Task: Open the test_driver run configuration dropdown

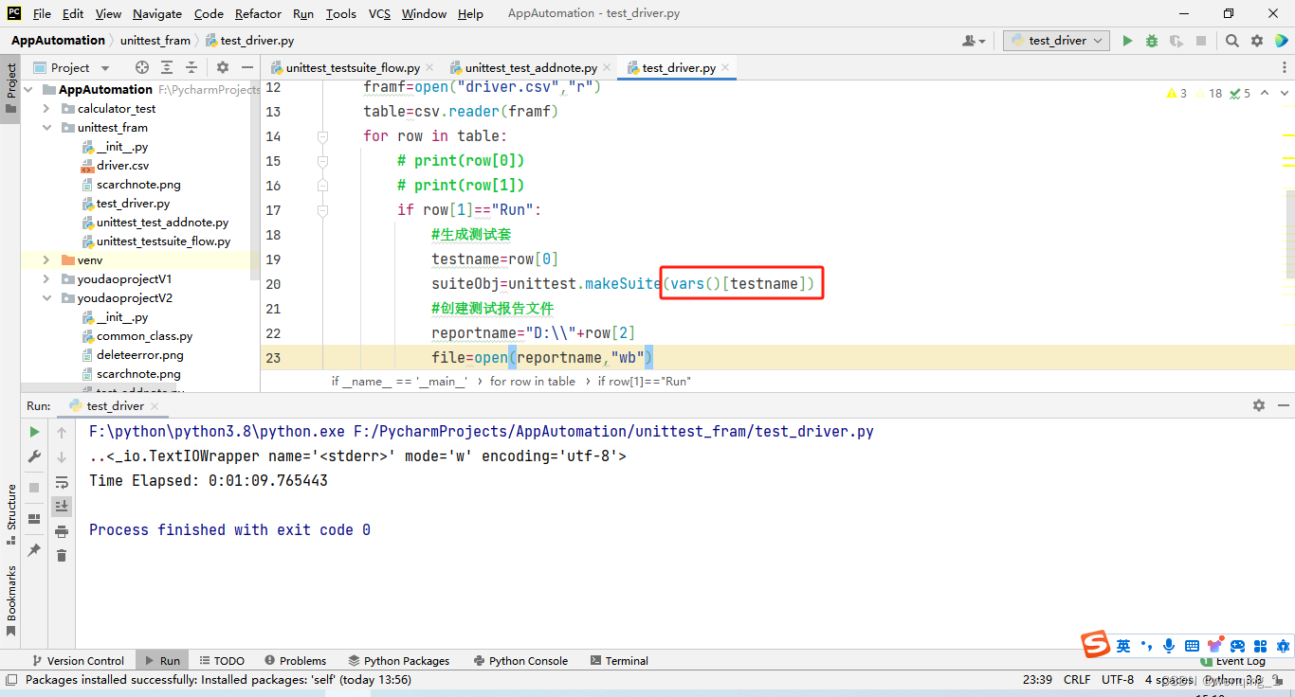Action: 1055,41
